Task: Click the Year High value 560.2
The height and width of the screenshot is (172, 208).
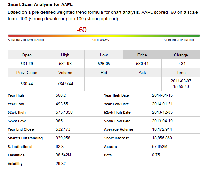Action: (x=61, y=95)
